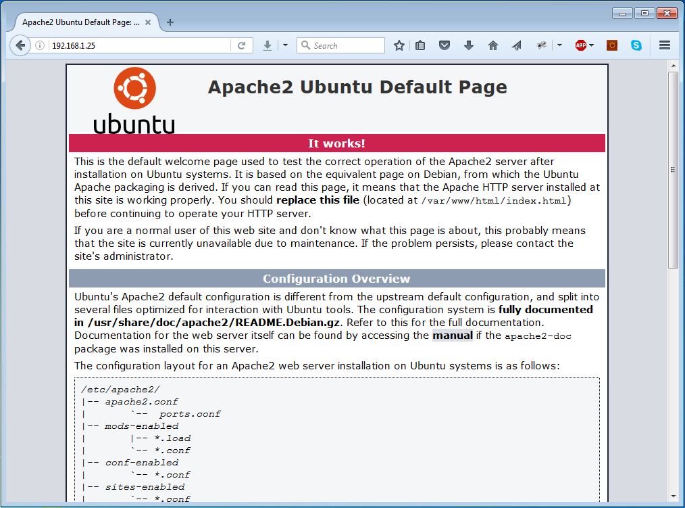
Task: Click the 'It works!' banner heading
Action: click(x=336, y=143)
